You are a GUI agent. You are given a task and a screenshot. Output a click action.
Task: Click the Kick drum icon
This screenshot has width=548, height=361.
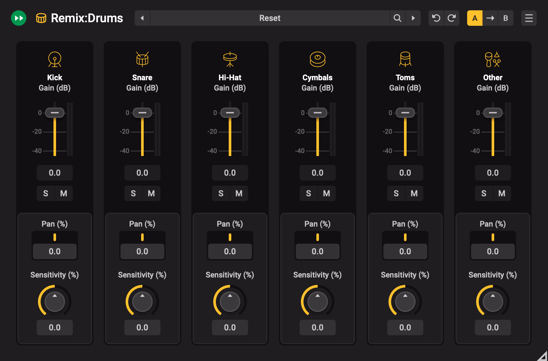point(55,59)
